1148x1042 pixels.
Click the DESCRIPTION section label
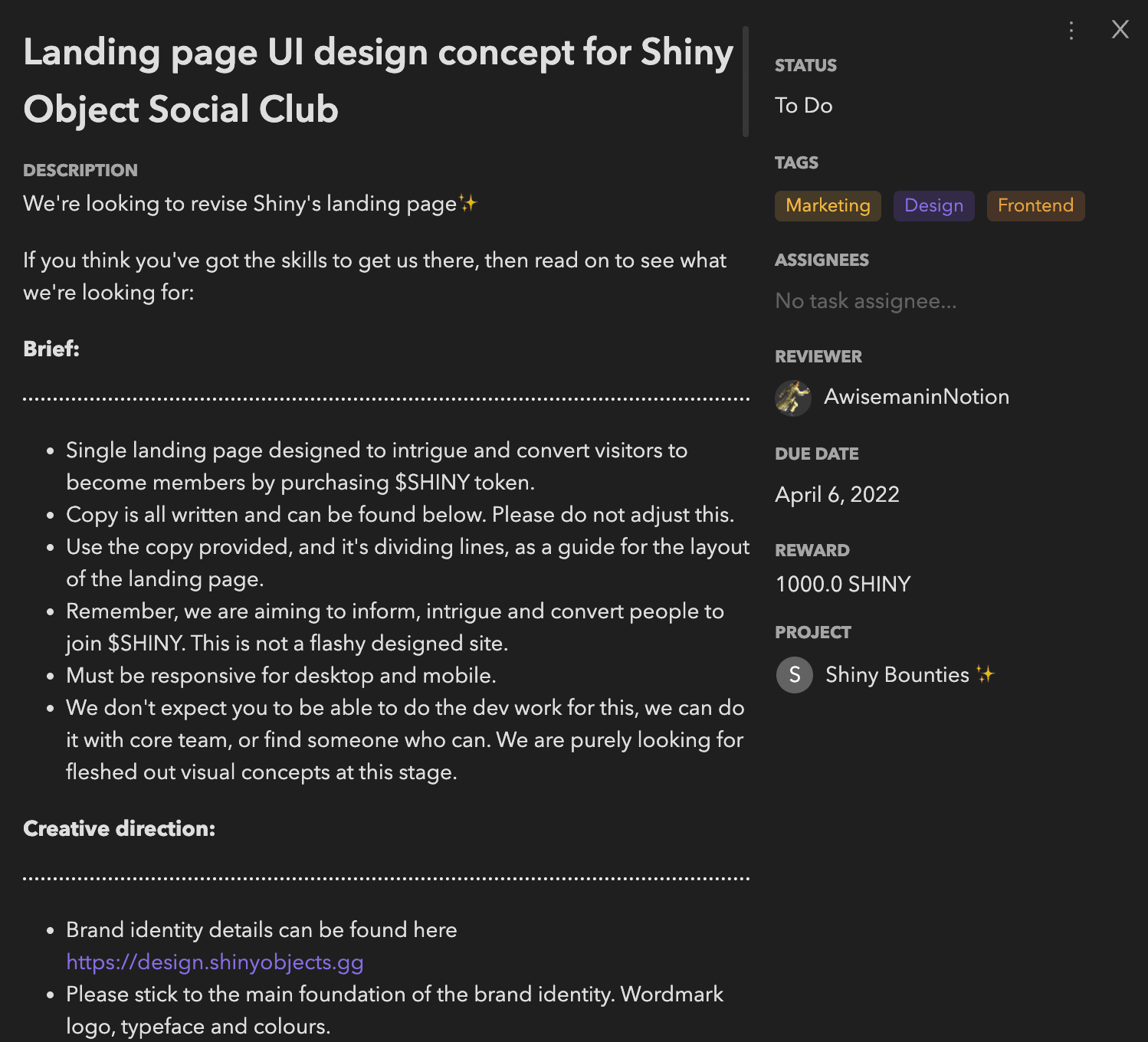[x=80, y=170]
